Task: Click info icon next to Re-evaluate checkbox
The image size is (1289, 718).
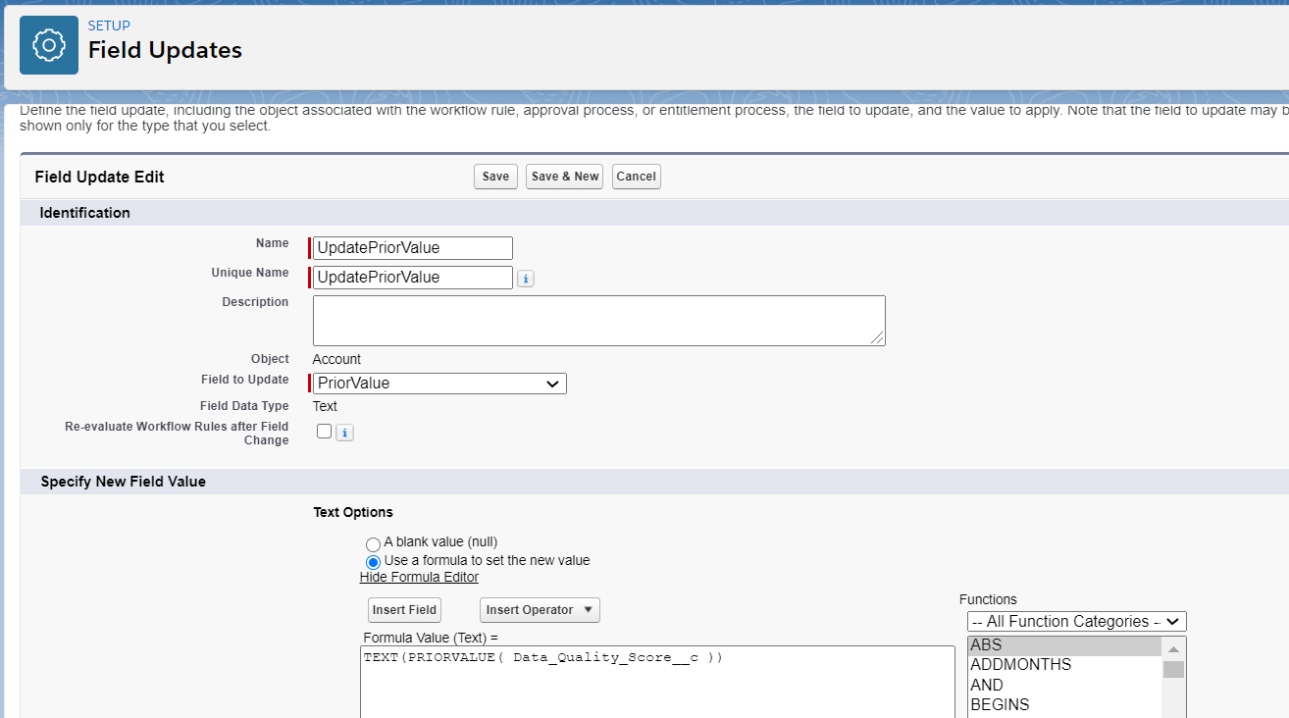Action: [344, 432]
